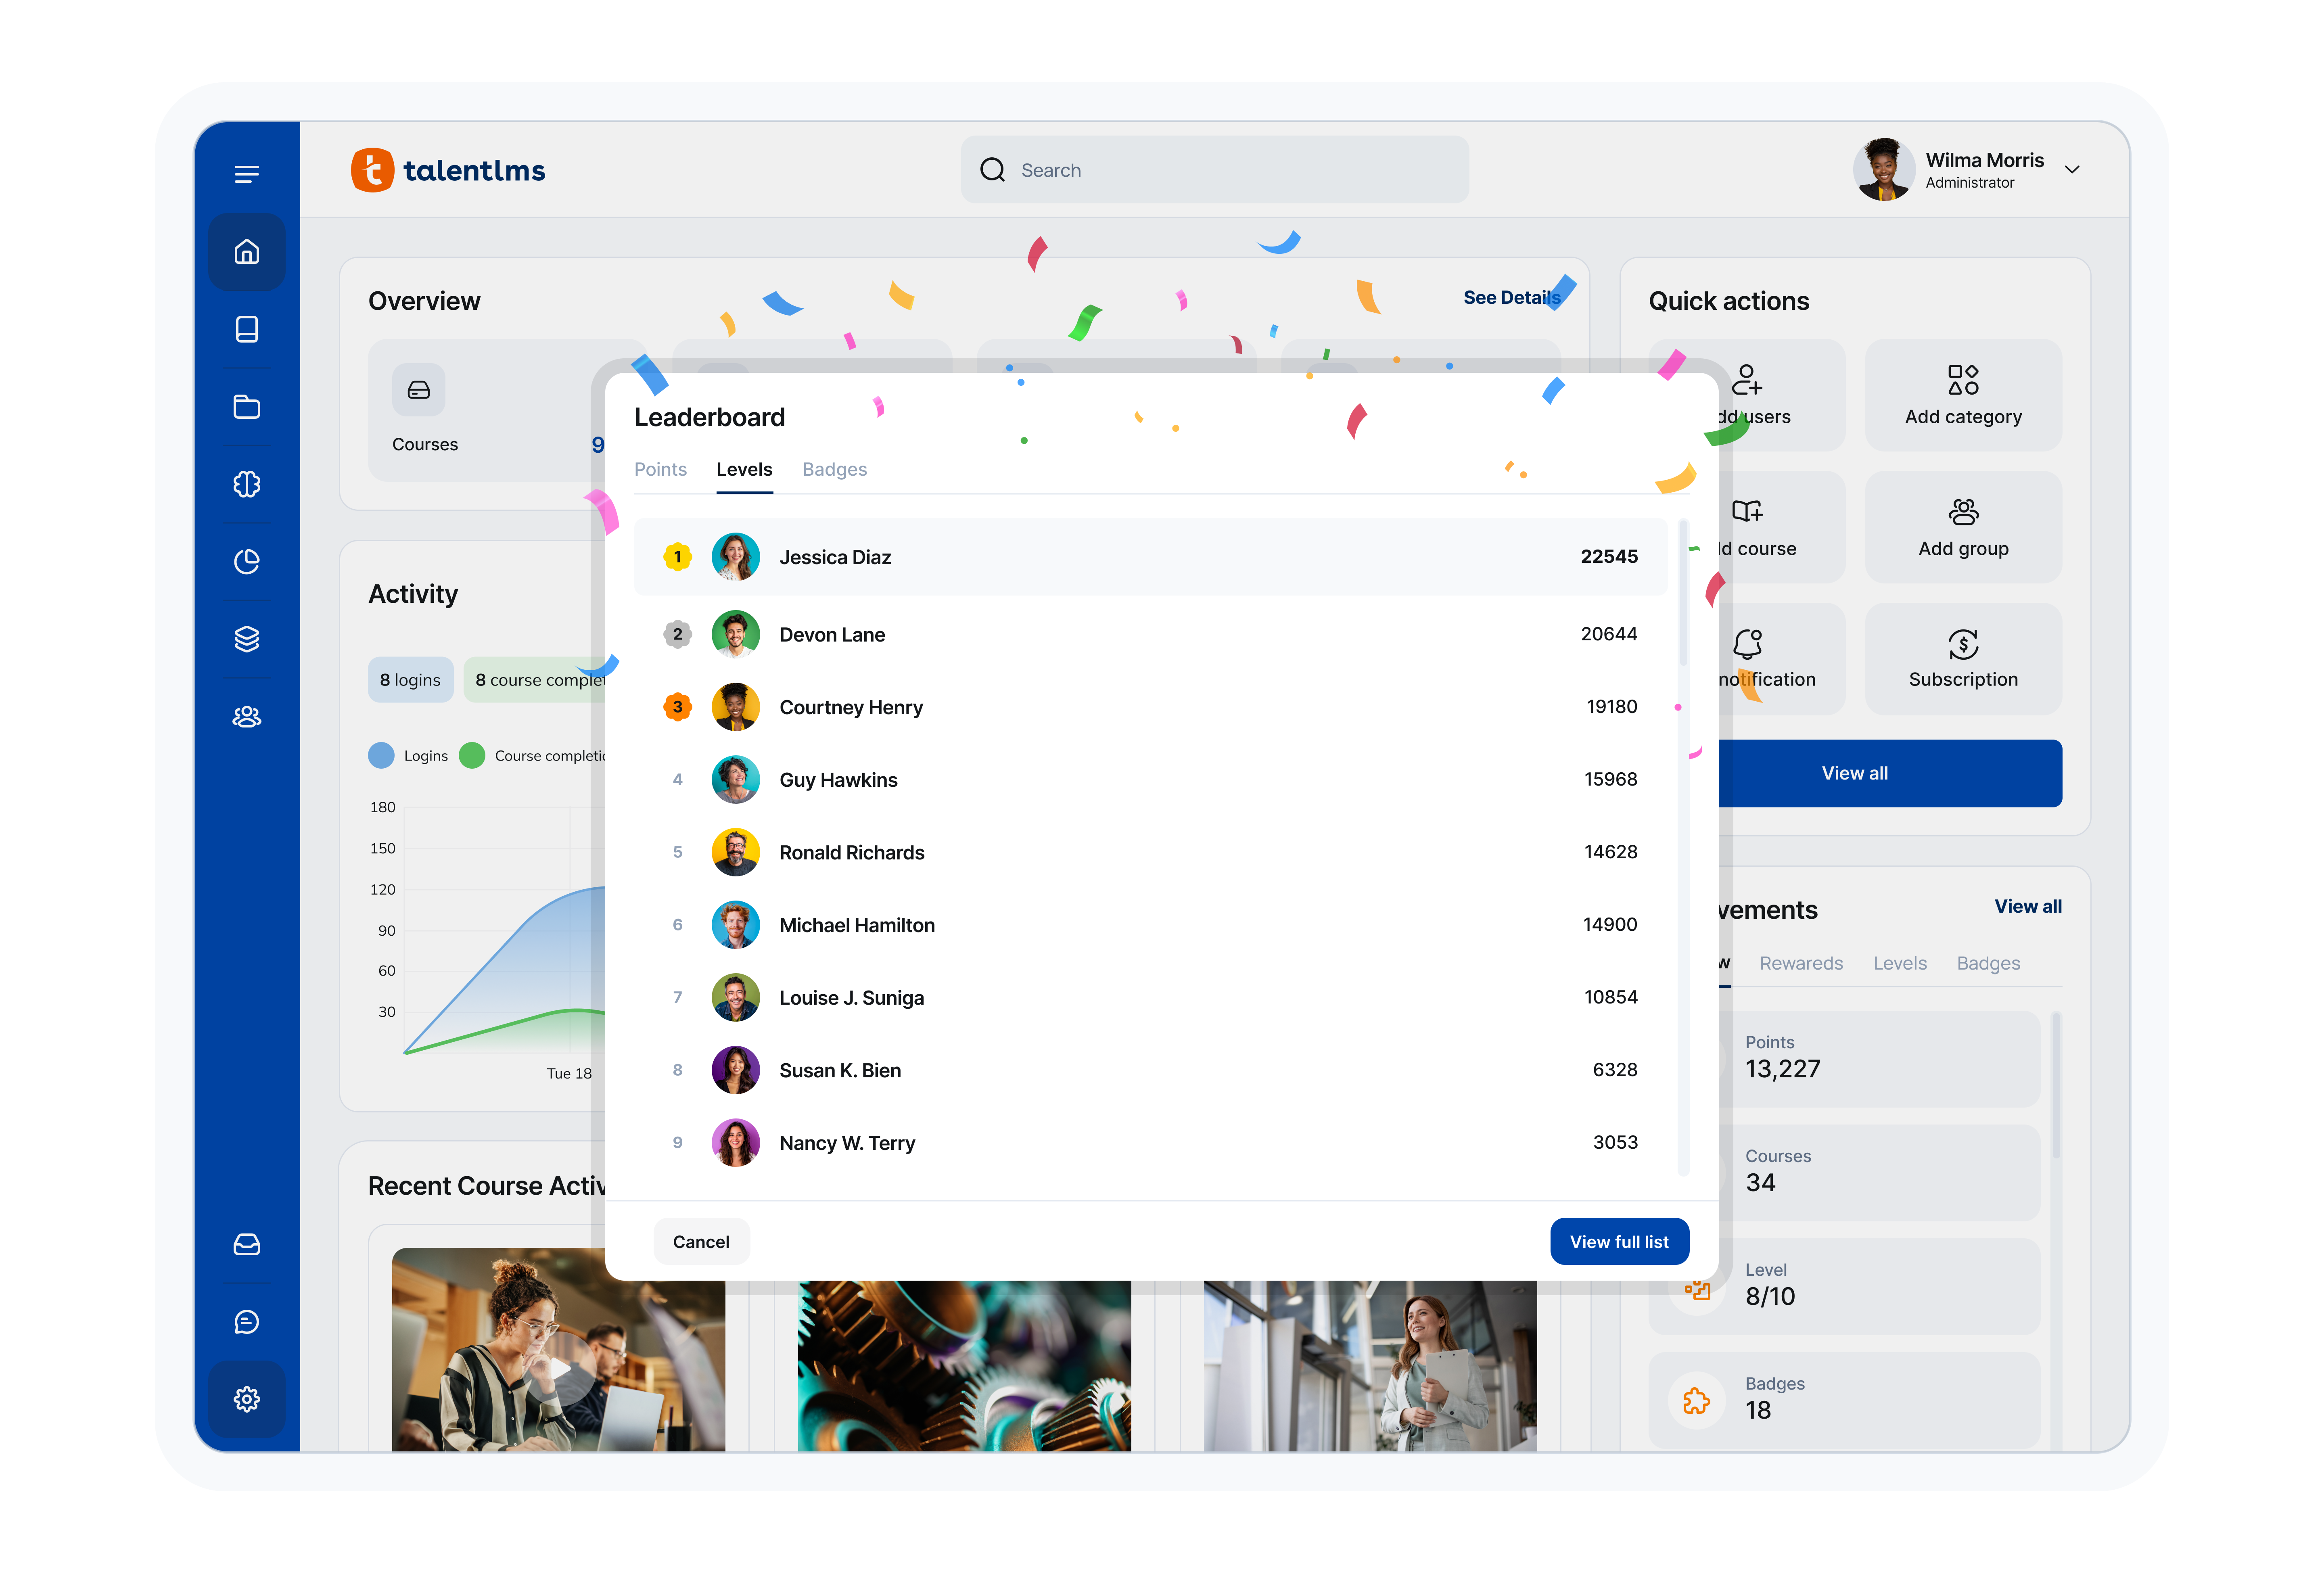Switch to the Points tab in Leaderboard
2324x1574 pixels.
click(x=660, y=469)
